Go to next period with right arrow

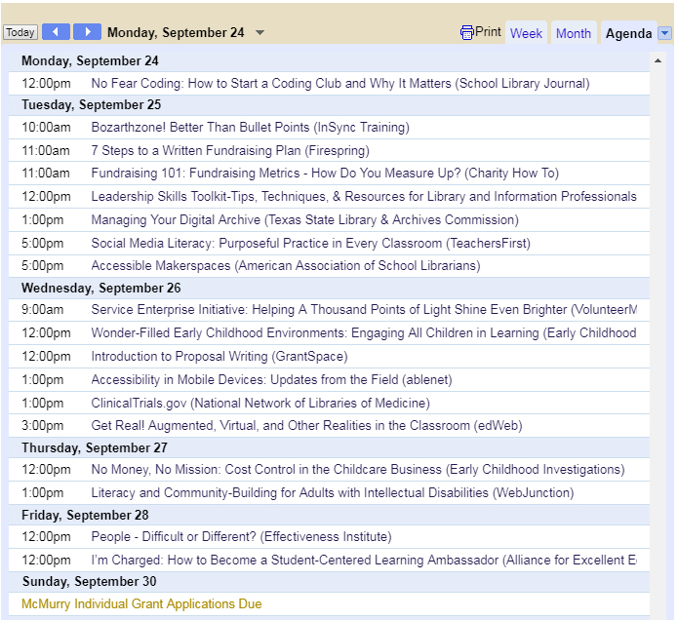tap(88, 31)
